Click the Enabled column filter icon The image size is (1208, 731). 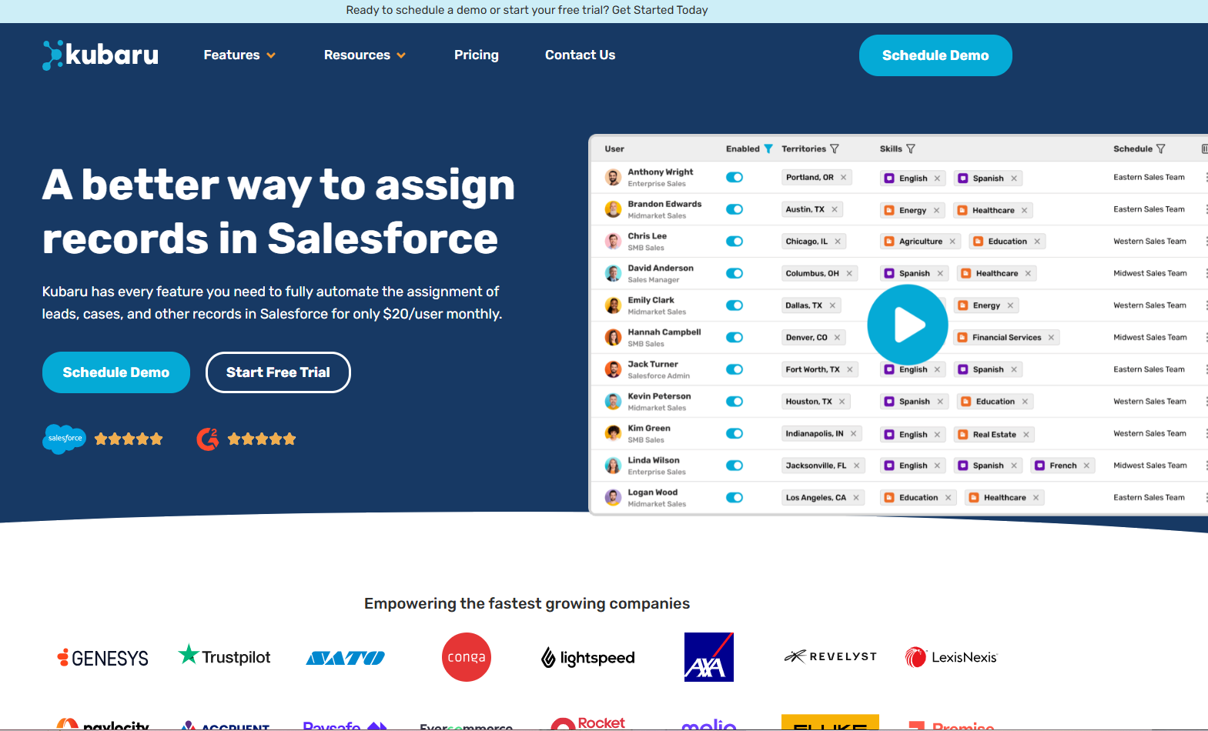pyautogui.click(x=768, y=149)
